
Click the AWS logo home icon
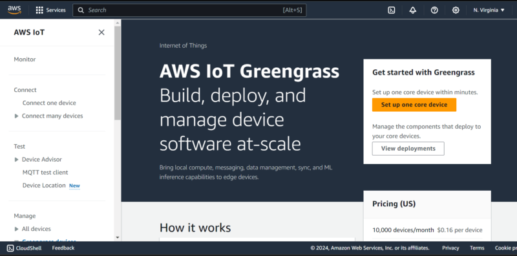[14, 10]
